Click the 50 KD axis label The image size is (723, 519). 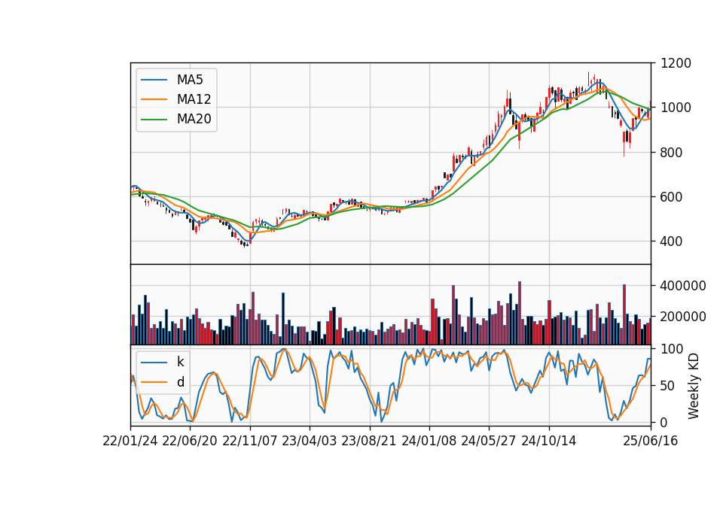(667, 385)
